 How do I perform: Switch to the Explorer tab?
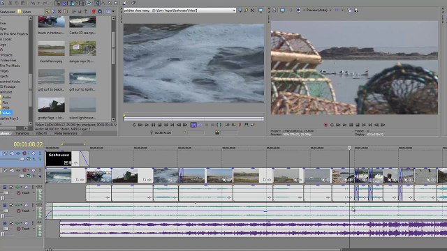pyautogui.click(x=5, y=133)
